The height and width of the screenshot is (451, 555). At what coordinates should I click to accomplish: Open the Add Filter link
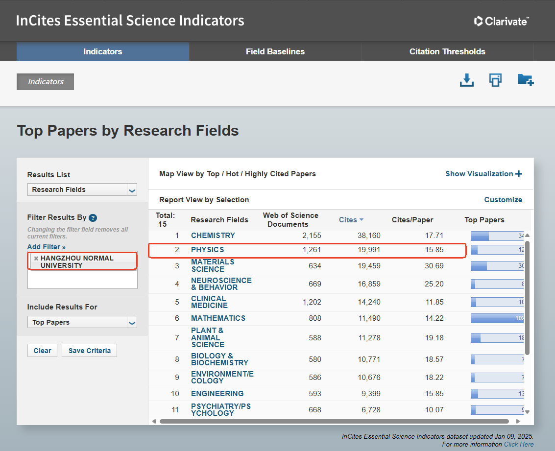46,247
